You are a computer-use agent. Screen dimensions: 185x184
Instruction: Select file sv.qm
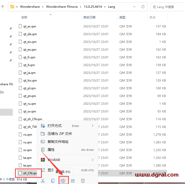click(28, 150)
